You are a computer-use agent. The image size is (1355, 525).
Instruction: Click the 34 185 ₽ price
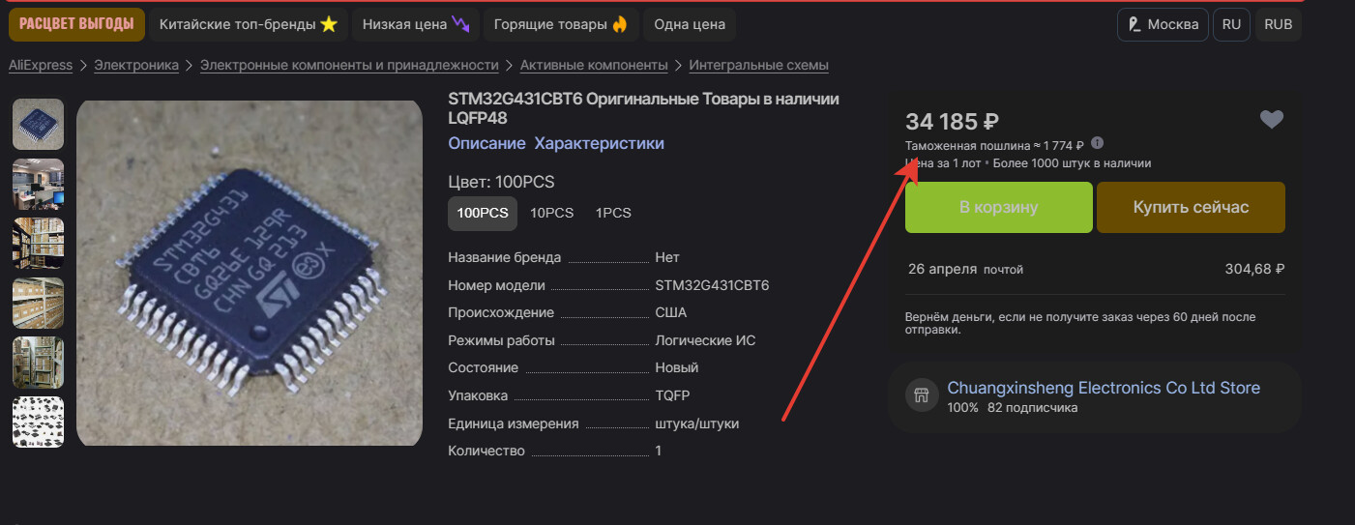pyautogui.click(x=952, y=122)
